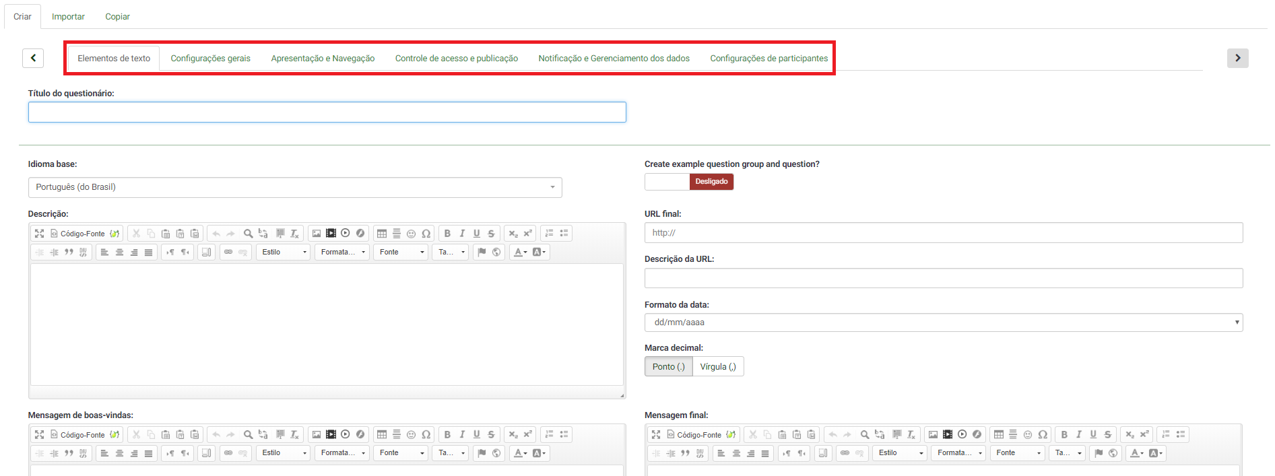Open the Idioma base dropdown
Screen dimensions: 1275x476
pyautogui.click(x=295, y=187)
